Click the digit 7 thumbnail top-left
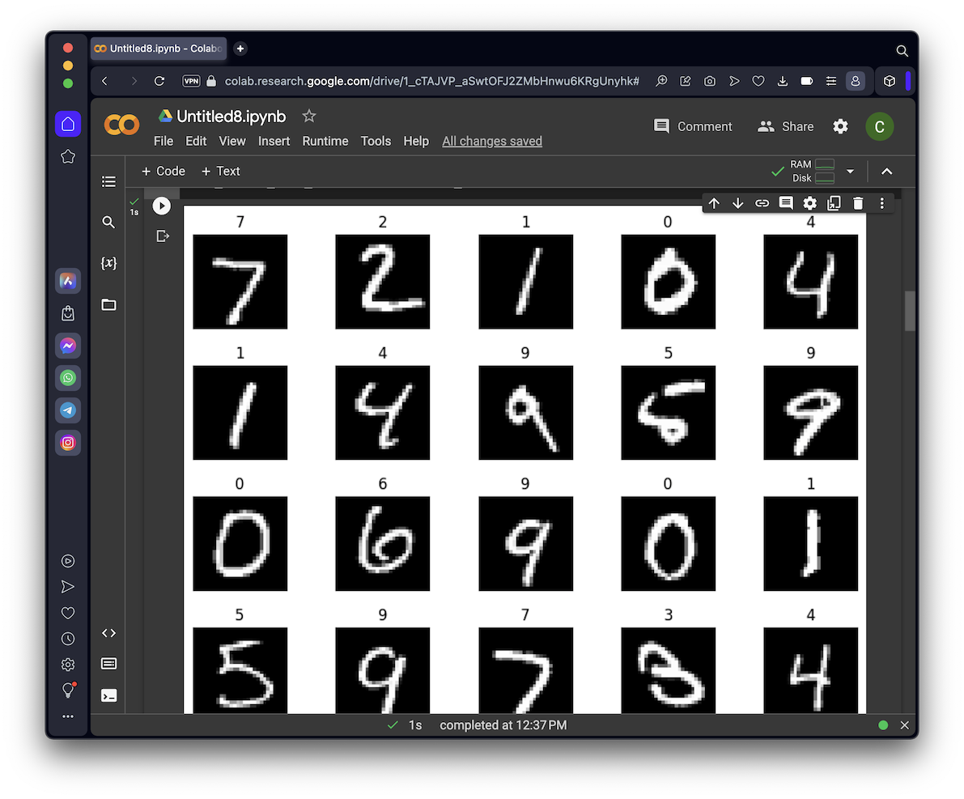Viewport: 964px width, 799px height. pos(240,282)
